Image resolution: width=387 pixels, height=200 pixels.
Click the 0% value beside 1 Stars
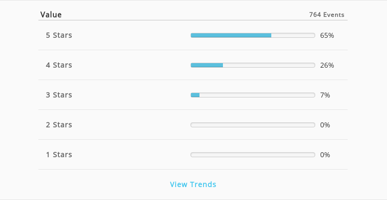(x=325, y=155)
